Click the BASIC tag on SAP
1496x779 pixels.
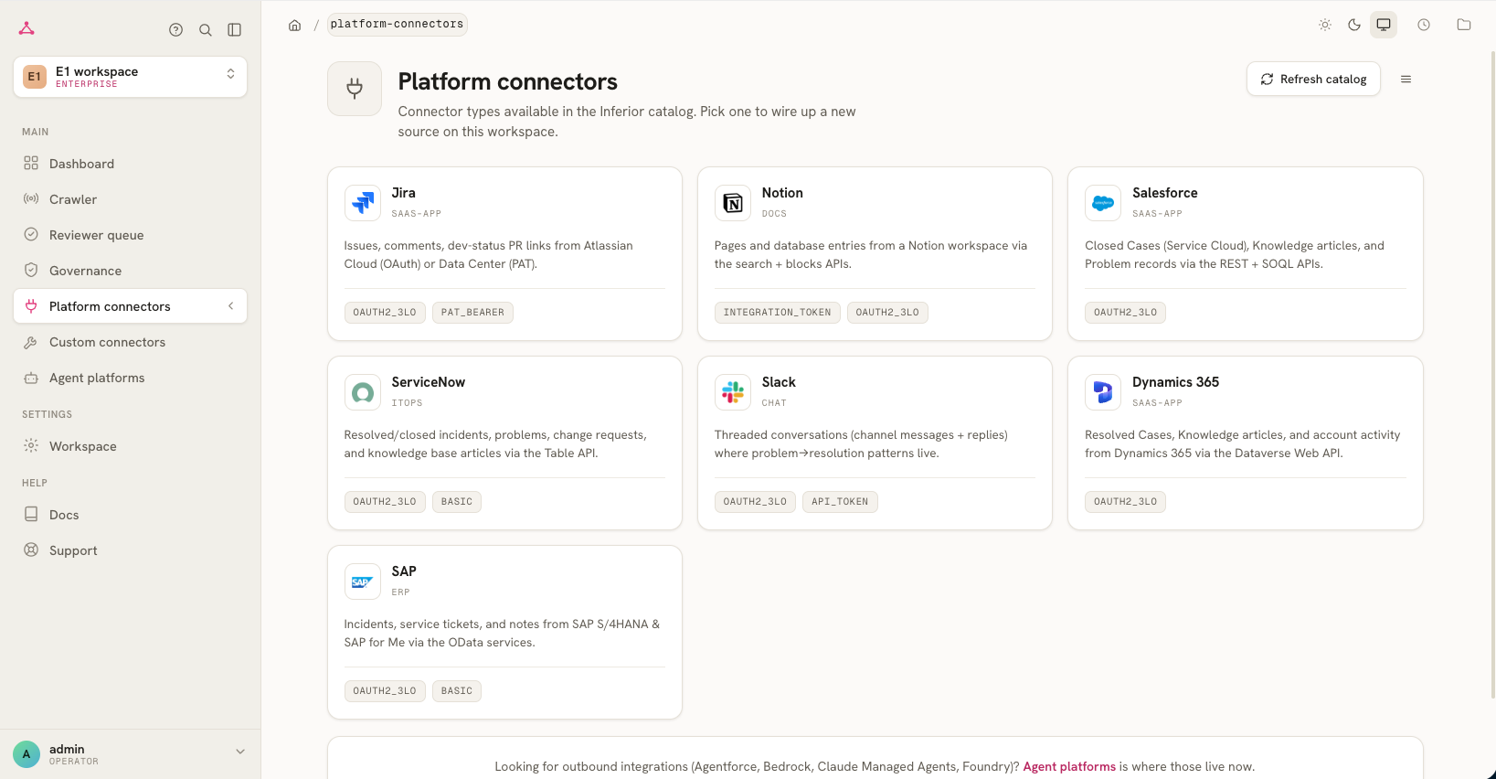tap(457, 691)
